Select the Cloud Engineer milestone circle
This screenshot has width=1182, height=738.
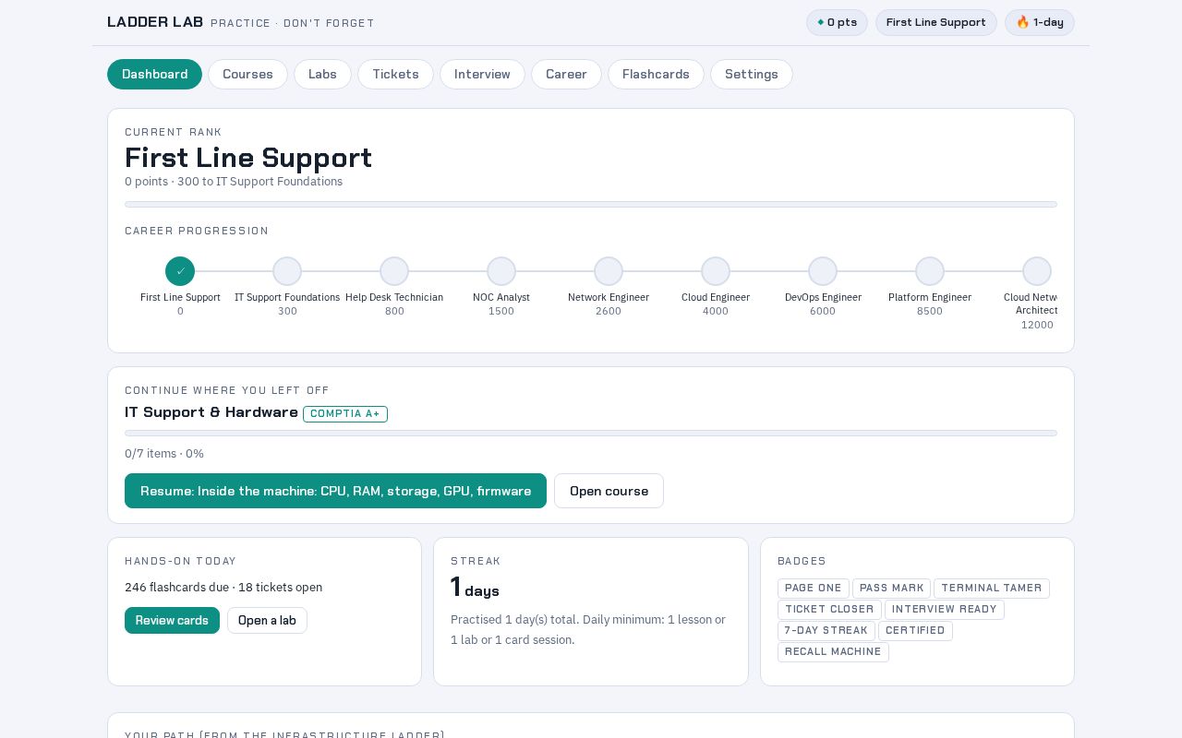coord(716,271)
